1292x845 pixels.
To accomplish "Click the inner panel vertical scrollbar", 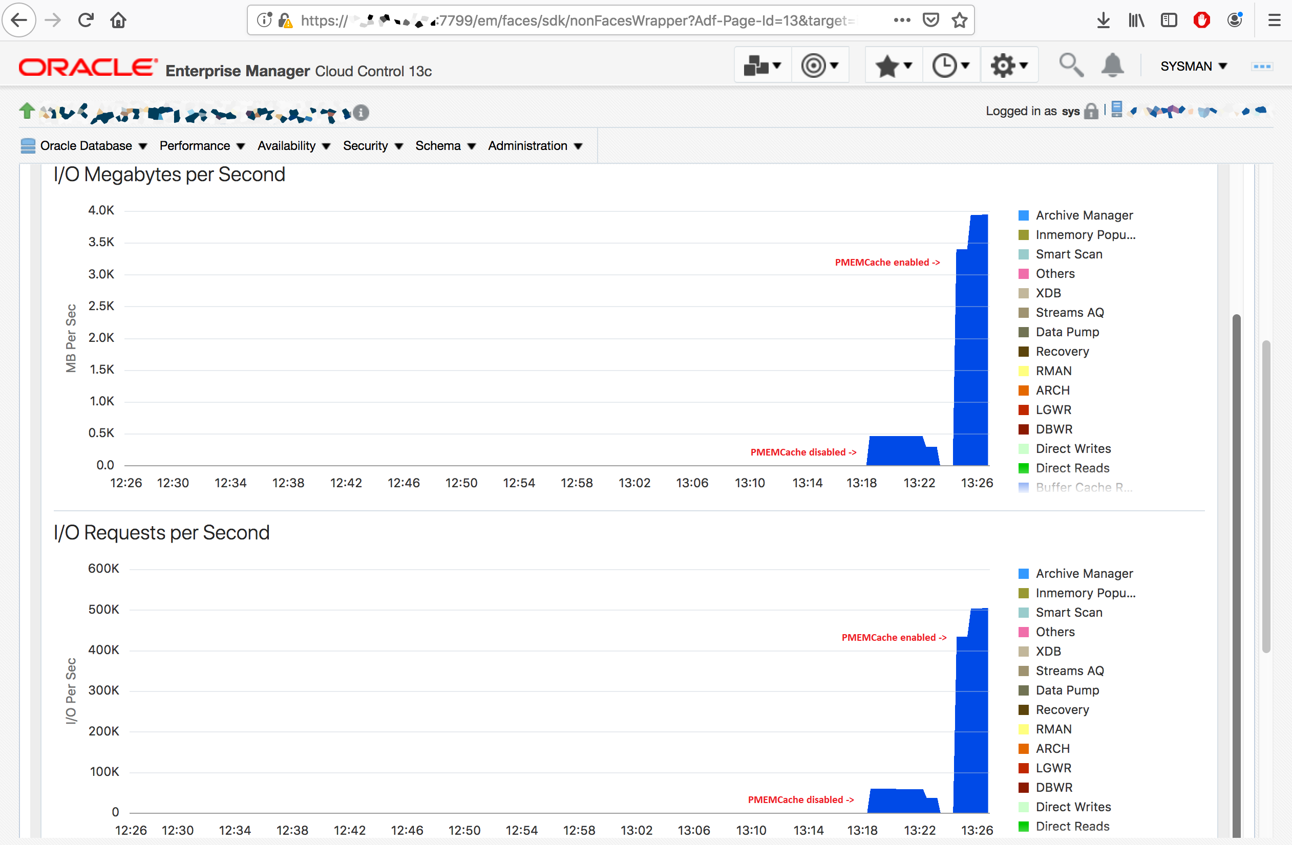I will (x=1236, y=575).
